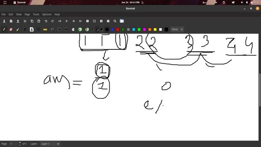Open the Help menu
The height and width of the screenshot is (147, 261).
[57, 15]
